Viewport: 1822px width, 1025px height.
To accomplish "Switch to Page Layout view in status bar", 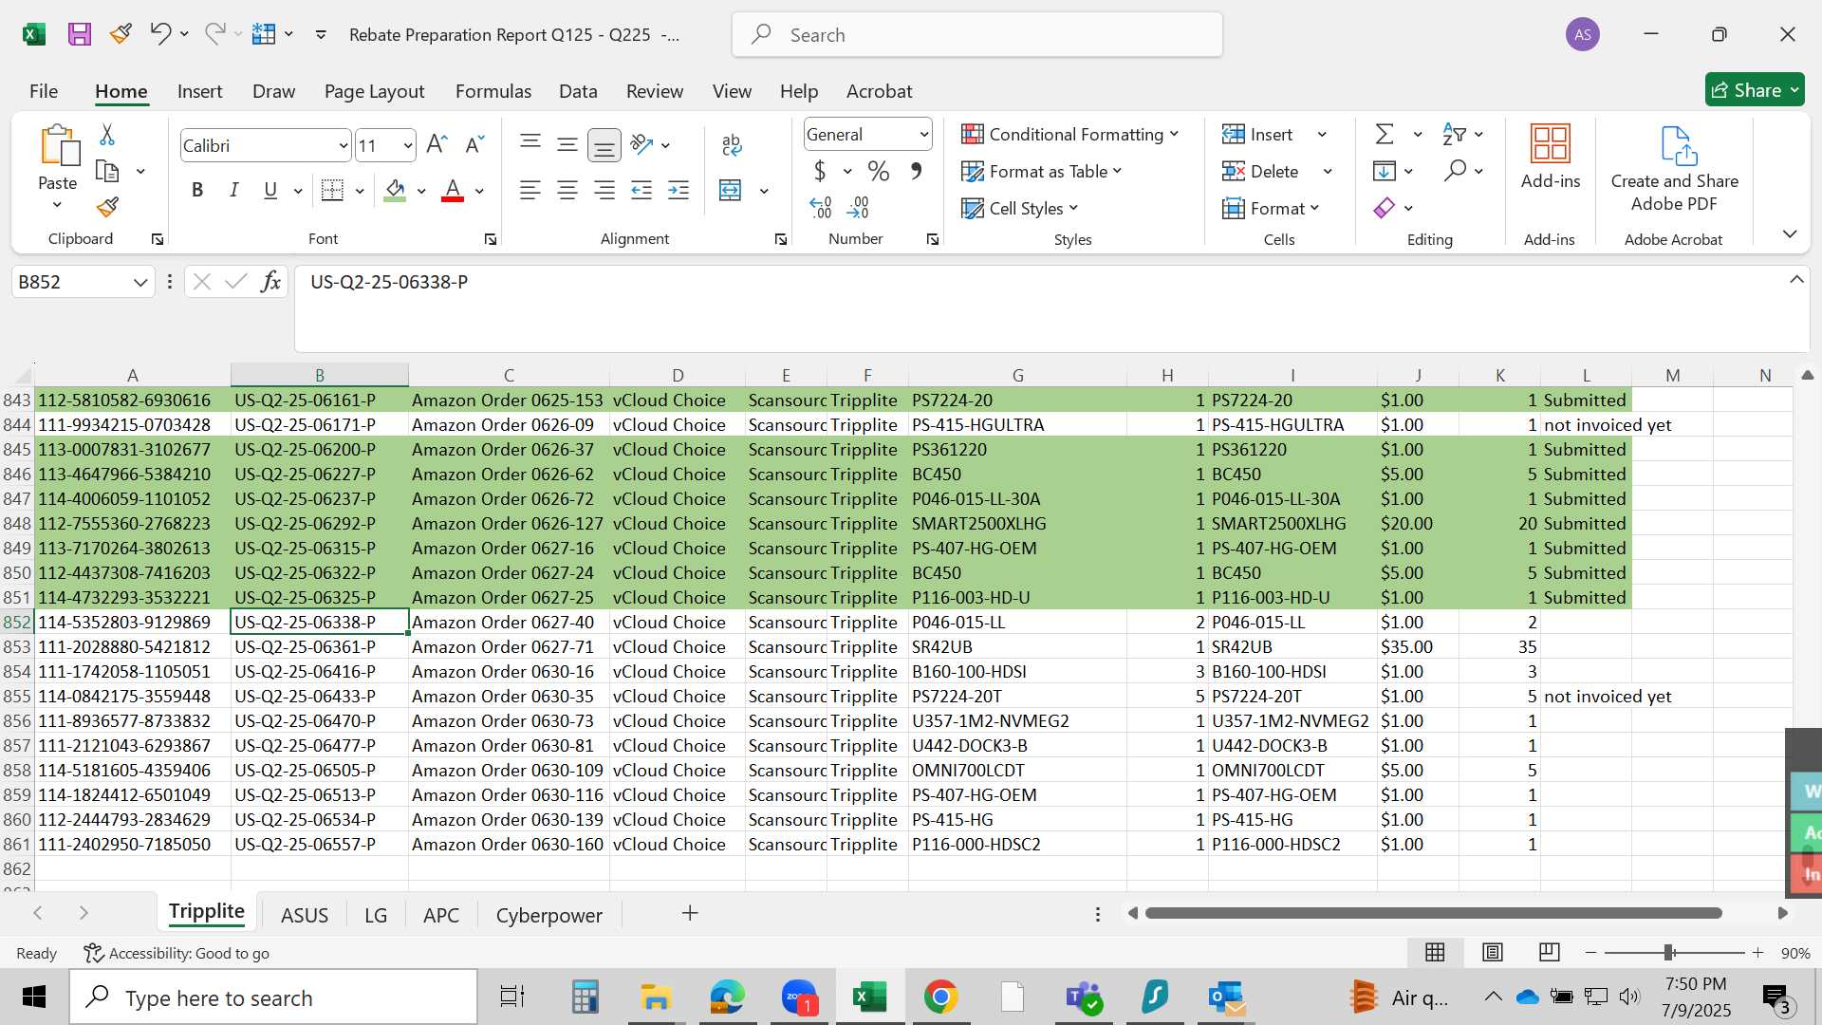I will point(1492,952).
